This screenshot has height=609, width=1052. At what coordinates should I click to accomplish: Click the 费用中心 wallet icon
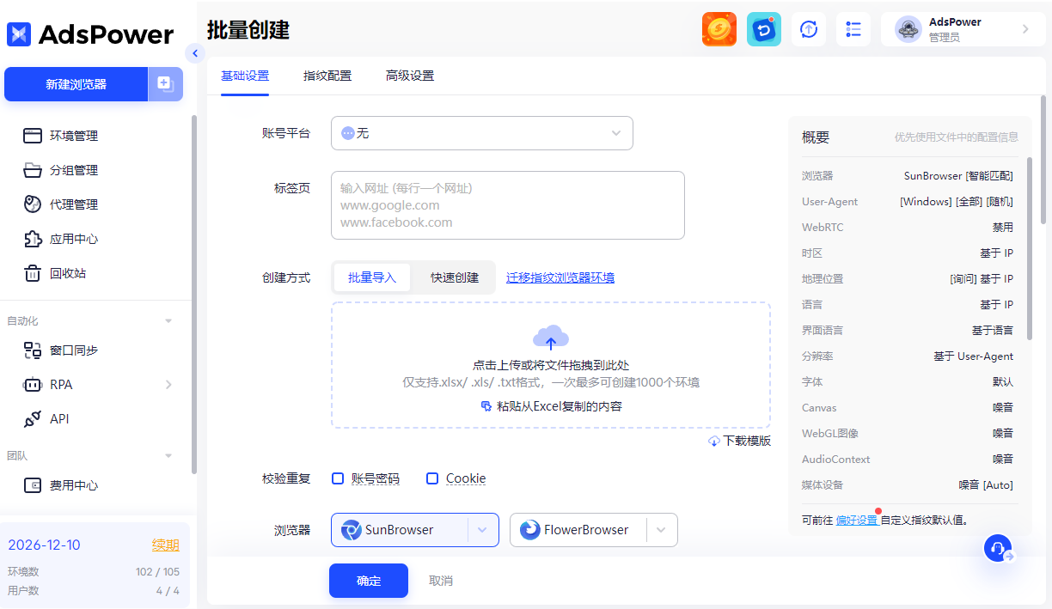[33, 485]
